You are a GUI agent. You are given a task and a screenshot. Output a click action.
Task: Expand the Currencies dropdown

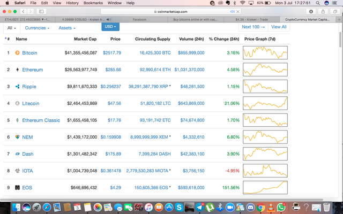coord(37,28)
